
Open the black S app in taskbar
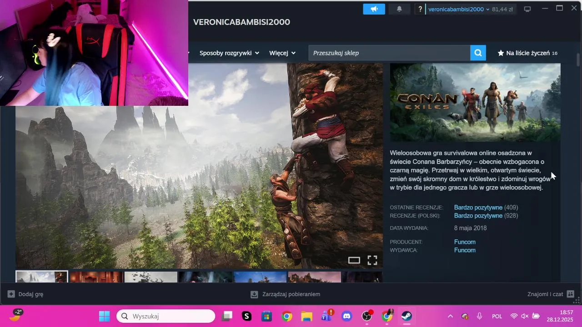coord(247,316)
